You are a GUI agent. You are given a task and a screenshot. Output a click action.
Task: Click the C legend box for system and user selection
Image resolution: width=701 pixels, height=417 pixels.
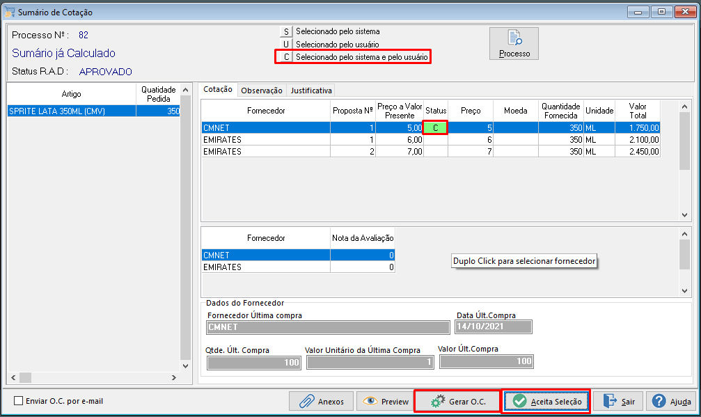pos(285,57)
